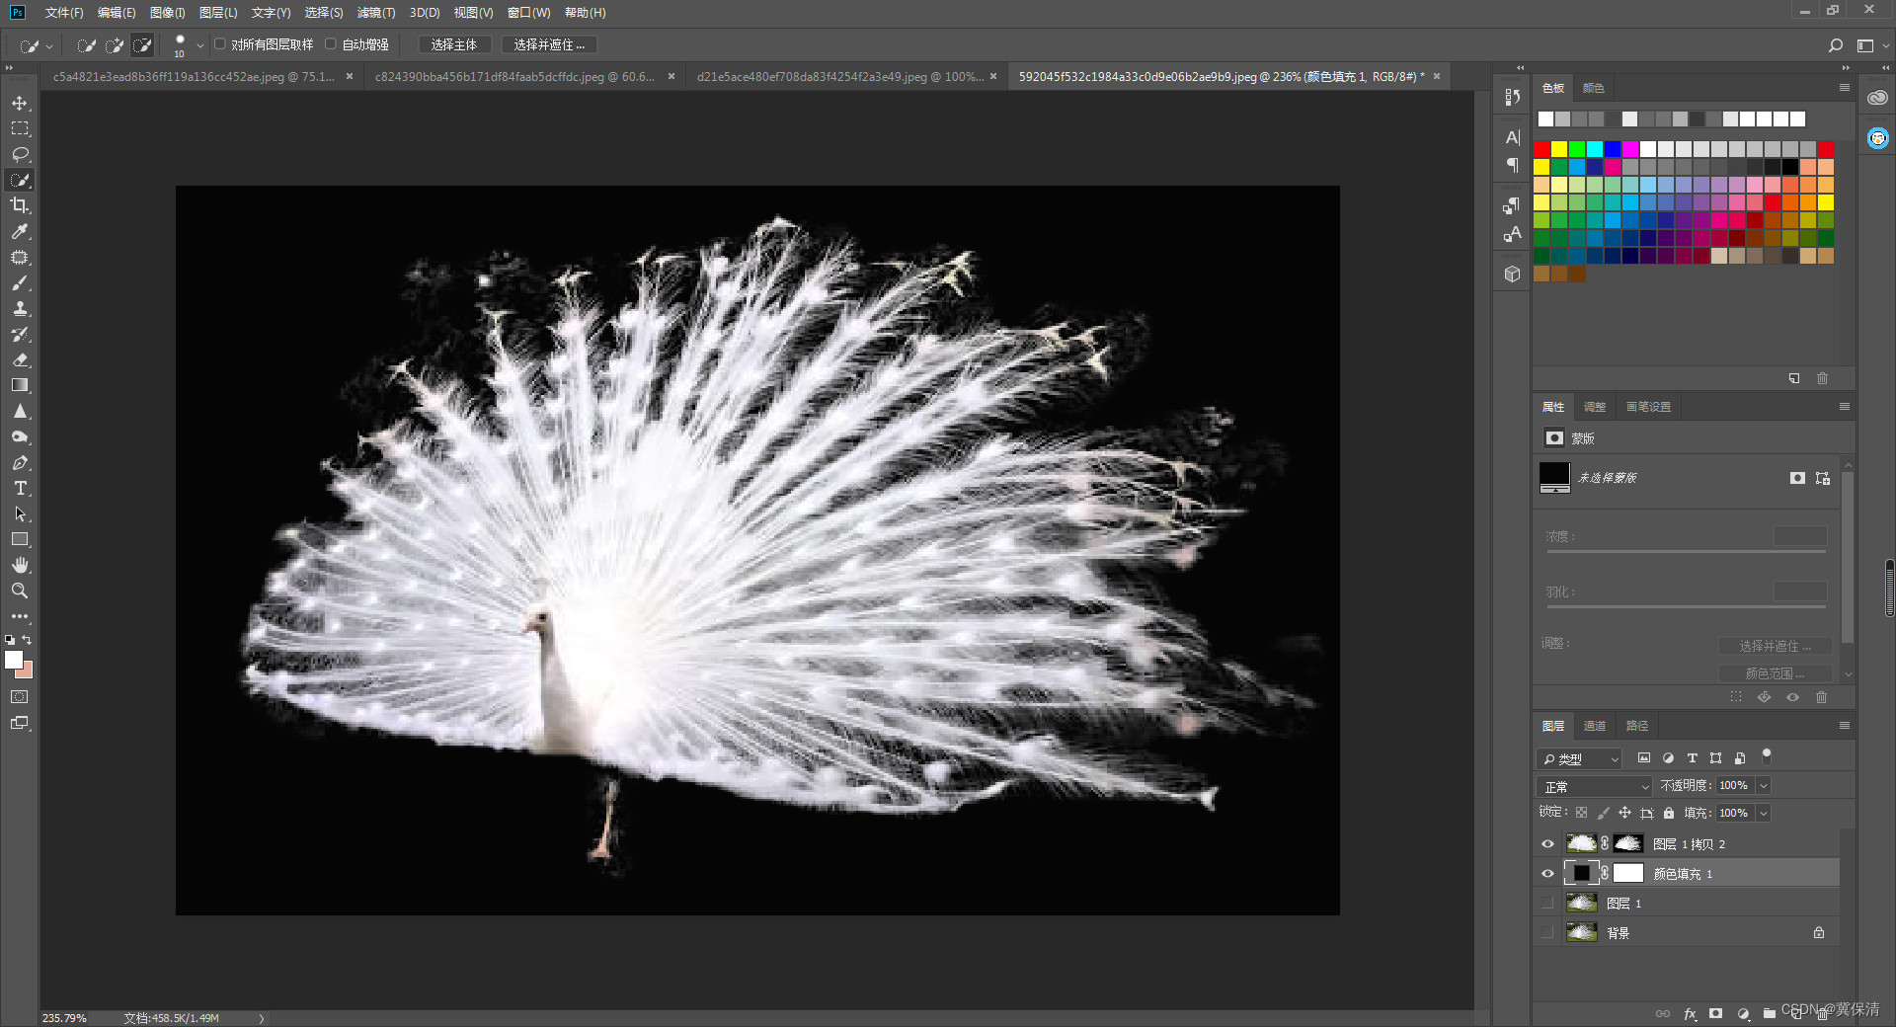Select the Crop tool
Image resolution: width=1896 pixels, height=1027 pixels.
[x=20, y=205]
